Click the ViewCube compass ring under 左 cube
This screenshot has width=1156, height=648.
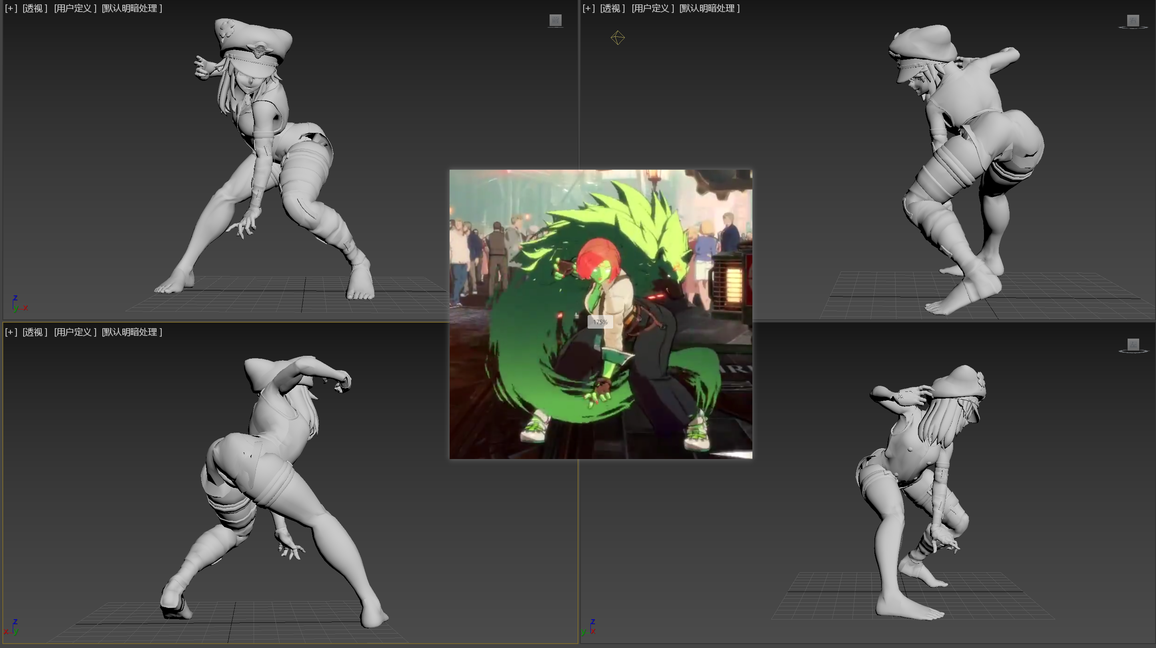coord(1133,351)
